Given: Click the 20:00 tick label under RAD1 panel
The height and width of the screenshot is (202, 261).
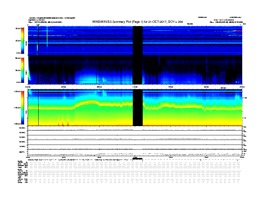Looking at the screenshot, I should pos(206,87).
